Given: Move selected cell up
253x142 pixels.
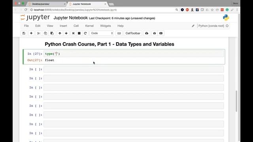Looking at the screenshot, I should pyautogui.click(x=60, y=33).
